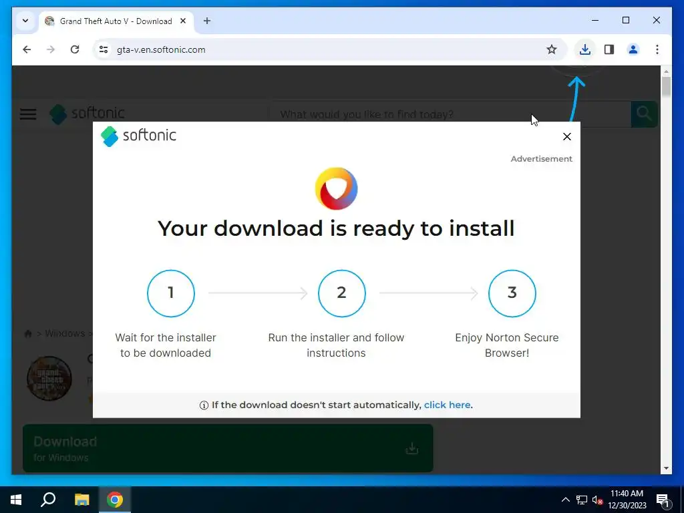The width and height of the screenshot is (684, 513).
Task: Show hidden system tray icons
Action: [x=565, y=500]
